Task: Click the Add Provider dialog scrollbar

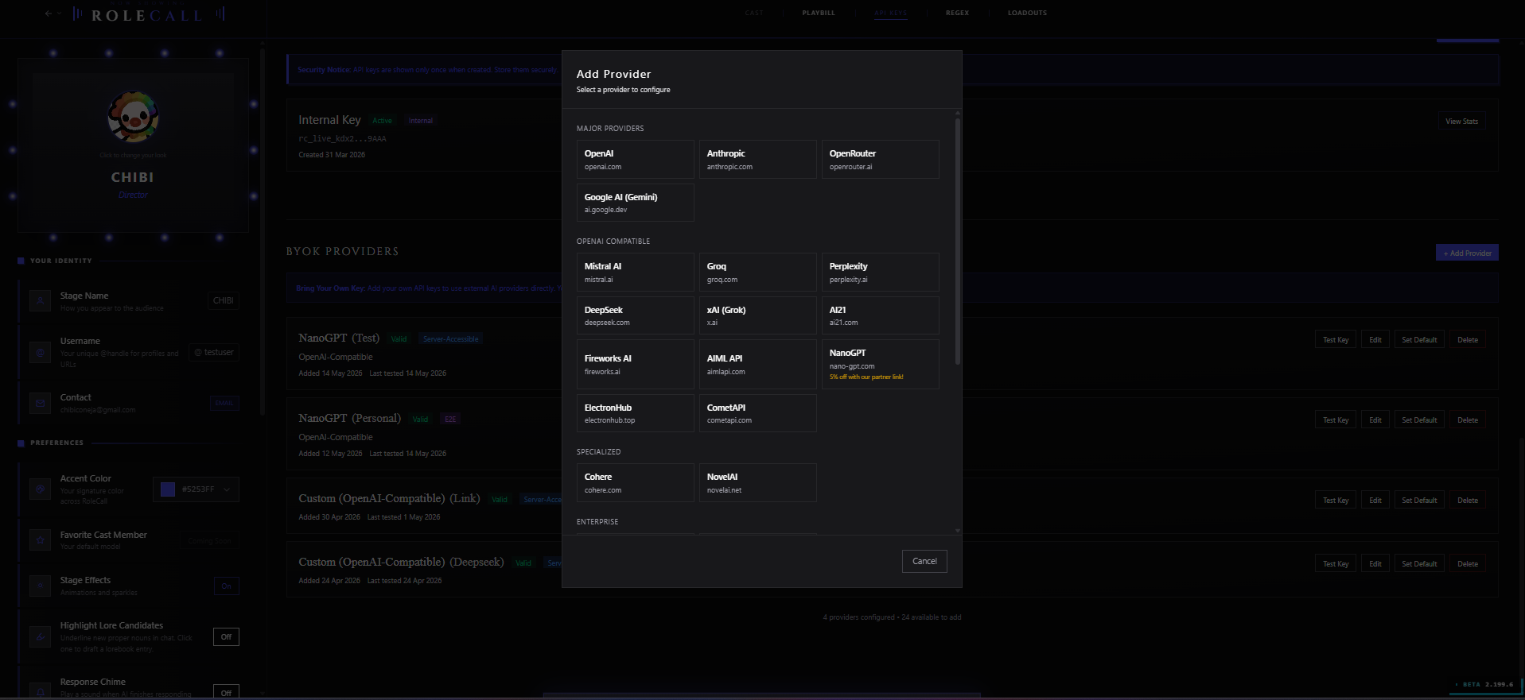Action: click(958, 242)
